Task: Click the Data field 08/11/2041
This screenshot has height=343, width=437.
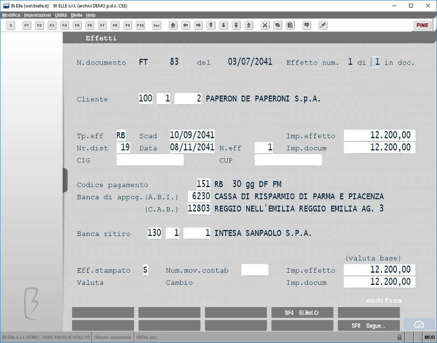Action: tap(192, 147)
